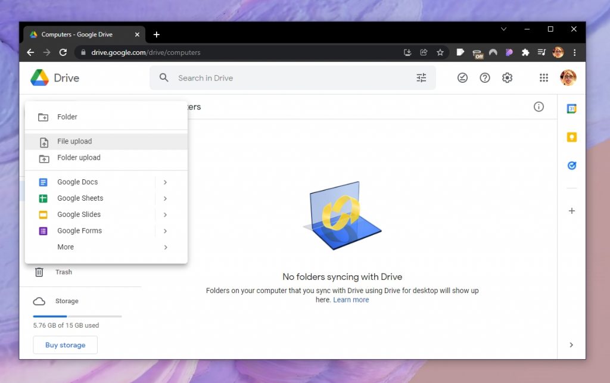
Task: Click the Buy storage button
Action: [x=66, y=345]
